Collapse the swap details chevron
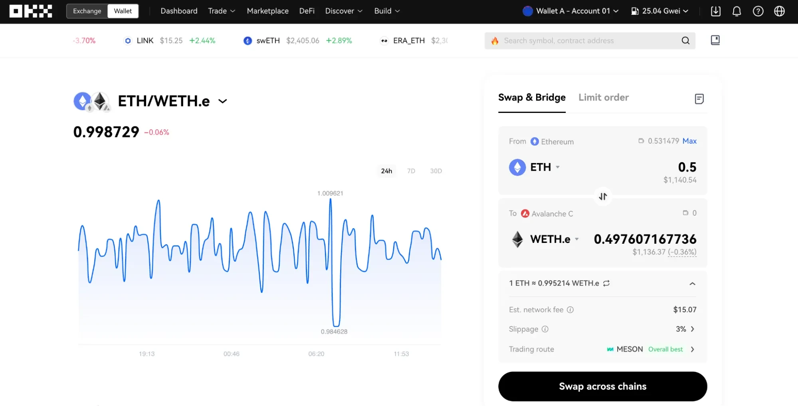This screenshot has height=406, width=798. point(692,284)
